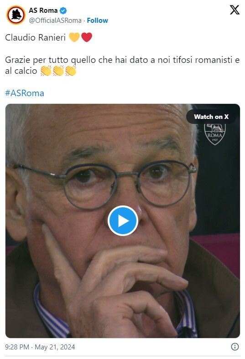Click the AS Roma crest watermark in video
Image resolution: width=245 pixels, height=359 pixels.
pos(215,134)
